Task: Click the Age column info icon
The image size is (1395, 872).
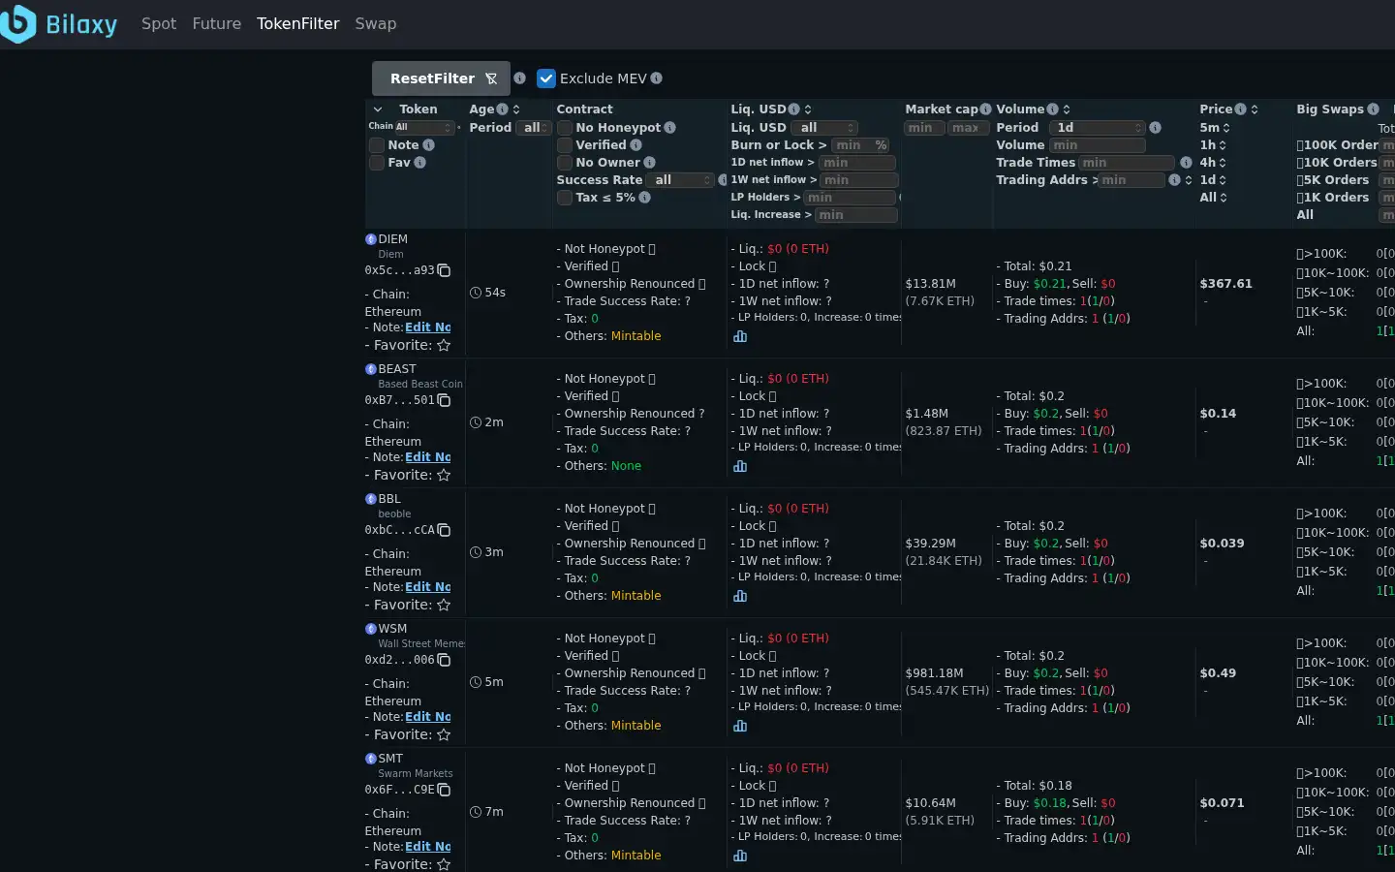Action: 502,109
